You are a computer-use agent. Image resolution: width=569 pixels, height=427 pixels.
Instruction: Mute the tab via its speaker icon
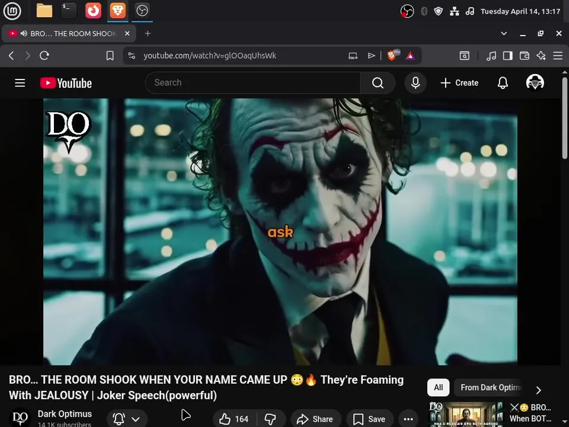(x=24, y=33)
